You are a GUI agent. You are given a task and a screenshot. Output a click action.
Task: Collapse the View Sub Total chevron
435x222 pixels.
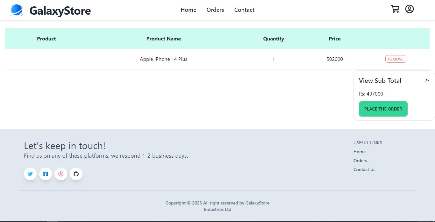click(427, 80)
